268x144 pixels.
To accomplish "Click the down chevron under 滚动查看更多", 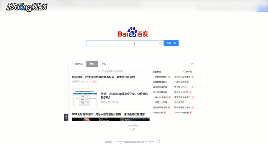I will 133,129.
